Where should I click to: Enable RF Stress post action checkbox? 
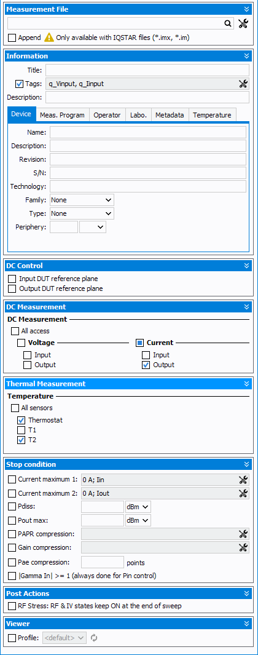tap(12, 606)
